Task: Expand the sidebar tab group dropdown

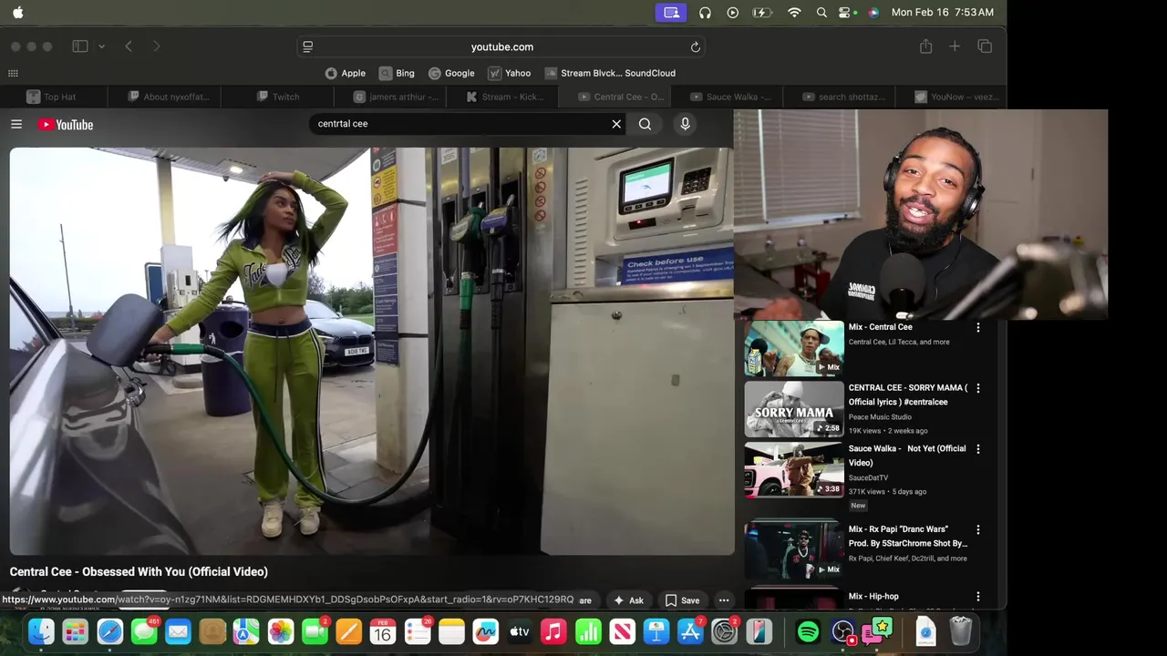Action: [101, 46]
